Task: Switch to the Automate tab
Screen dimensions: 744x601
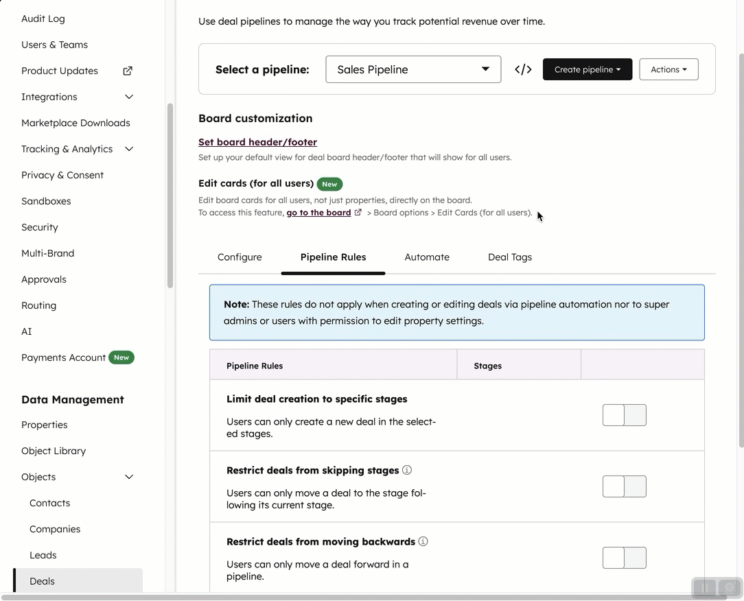Action: pos(427,257)
